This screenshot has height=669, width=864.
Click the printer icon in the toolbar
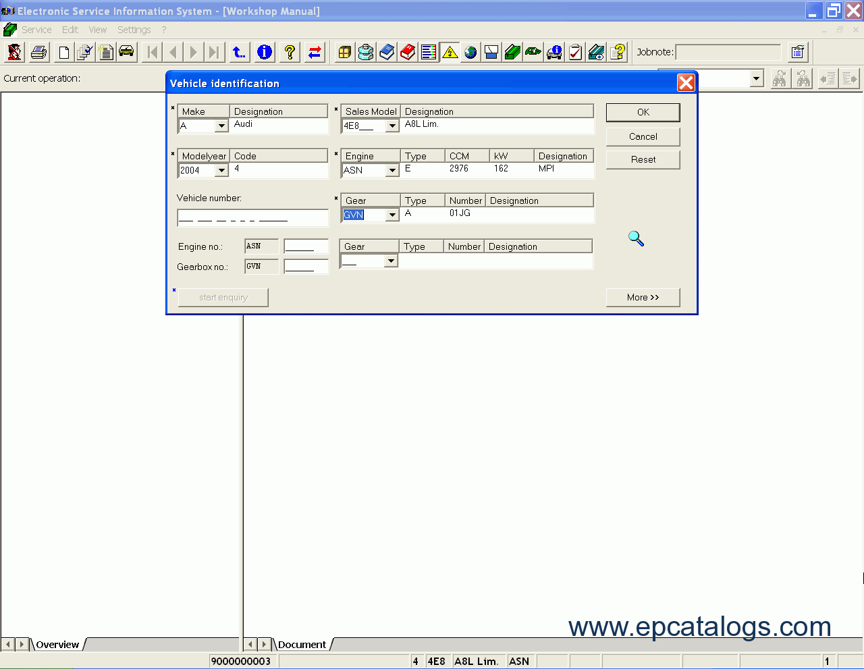pos(39,52)
